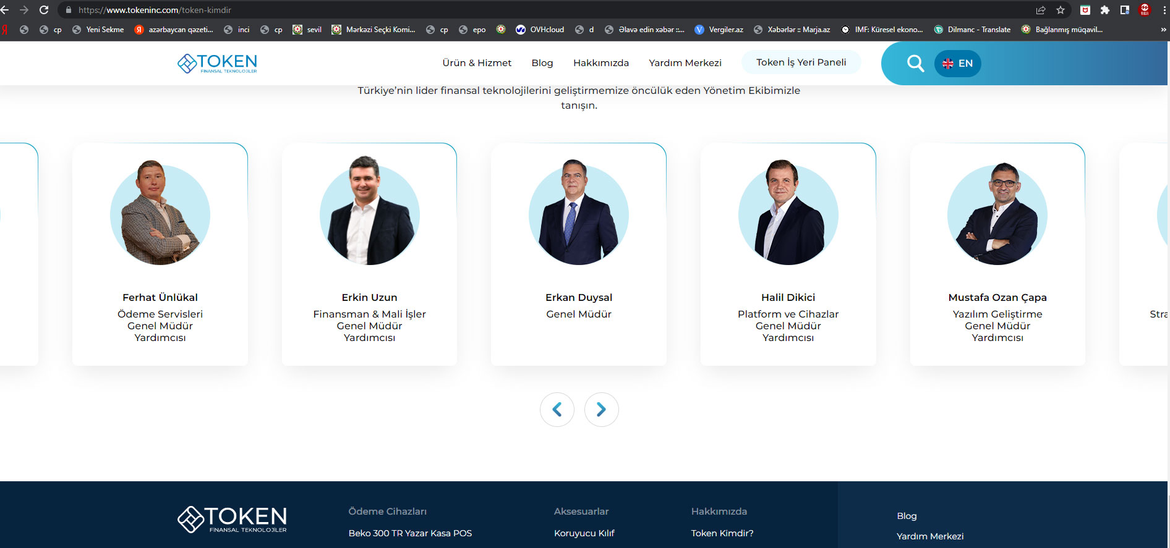Open the Token Kimdir? footer link

[722, 533]
